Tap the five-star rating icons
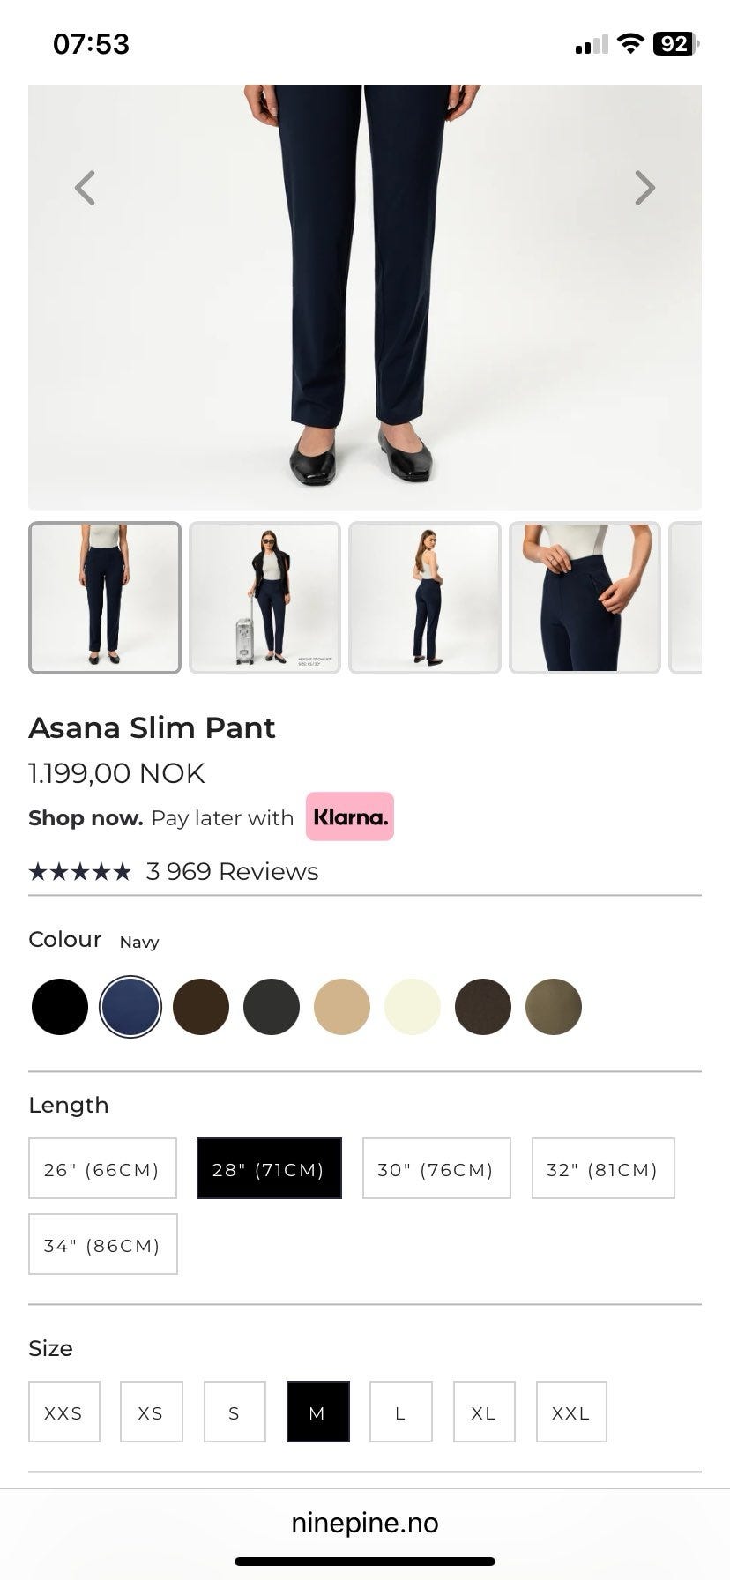This screenshot has height=1580, width=730. tap(79, 872)
